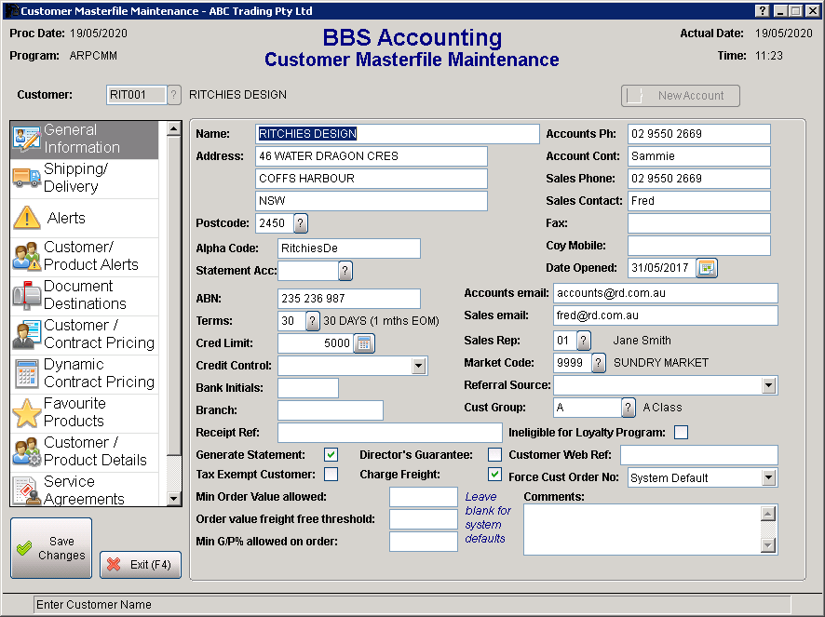The height and width of the screenshot is (617, 825).
Task: Untick the Generate Statement checkbox
Action: [331, 455]
